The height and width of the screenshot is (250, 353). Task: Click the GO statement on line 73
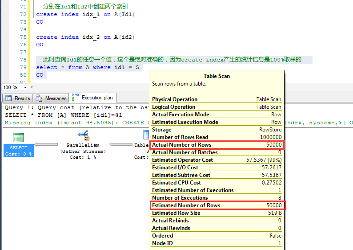tap(40, 22)
